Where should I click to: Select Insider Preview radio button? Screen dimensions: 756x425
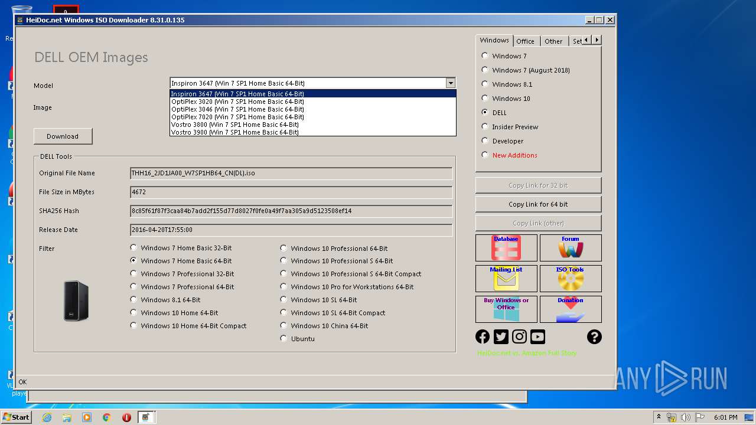pos(485,127)
